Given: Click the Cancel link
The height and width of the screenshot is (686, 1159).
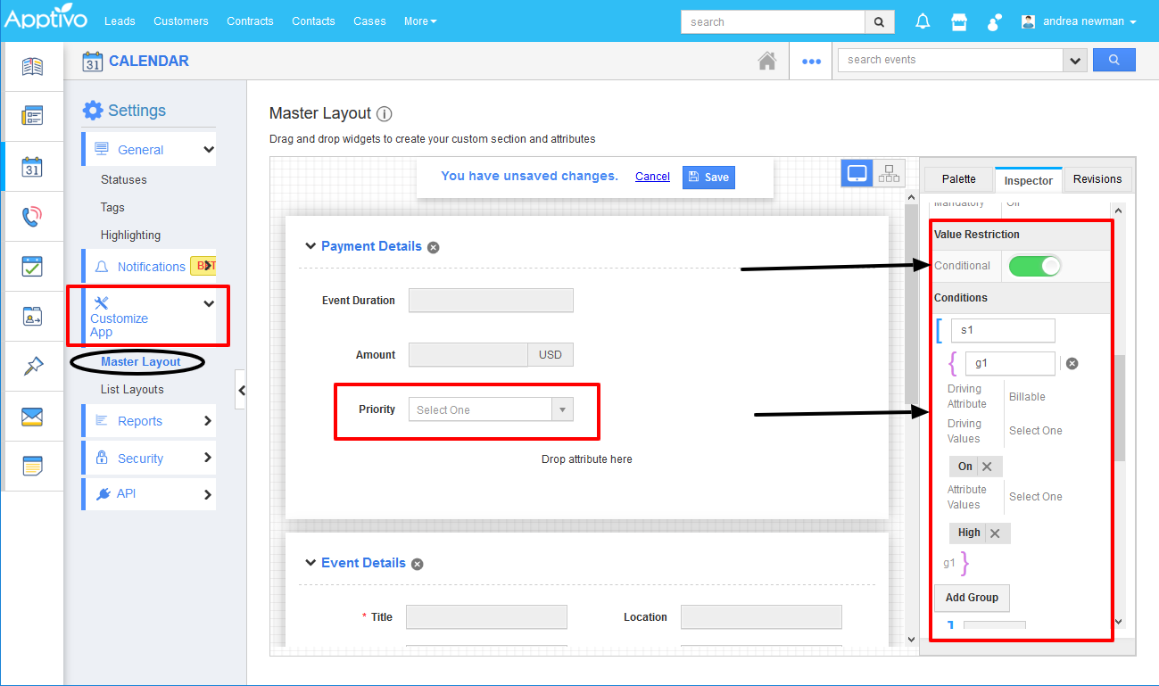Looking at the screenshot, I should pos(652,177).
